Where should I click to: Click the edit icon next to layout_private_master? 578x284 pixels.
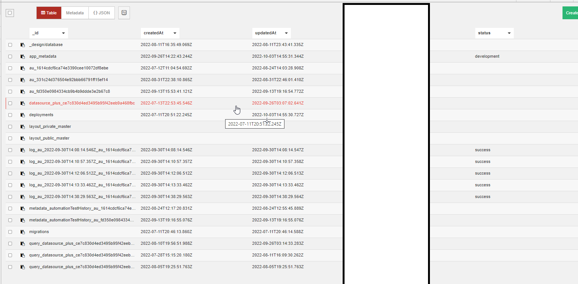click(22, 126)
